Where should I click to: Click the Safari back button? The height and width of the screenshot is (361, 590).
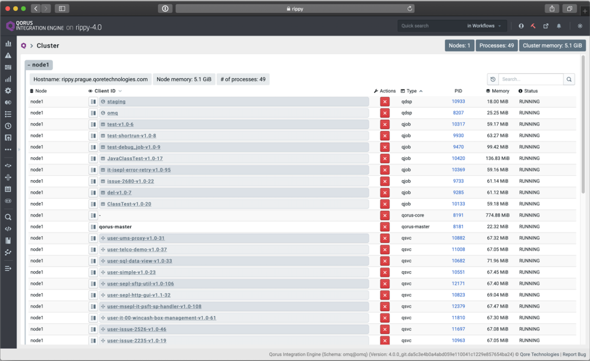pyautogui.click(x=36, y=9)
